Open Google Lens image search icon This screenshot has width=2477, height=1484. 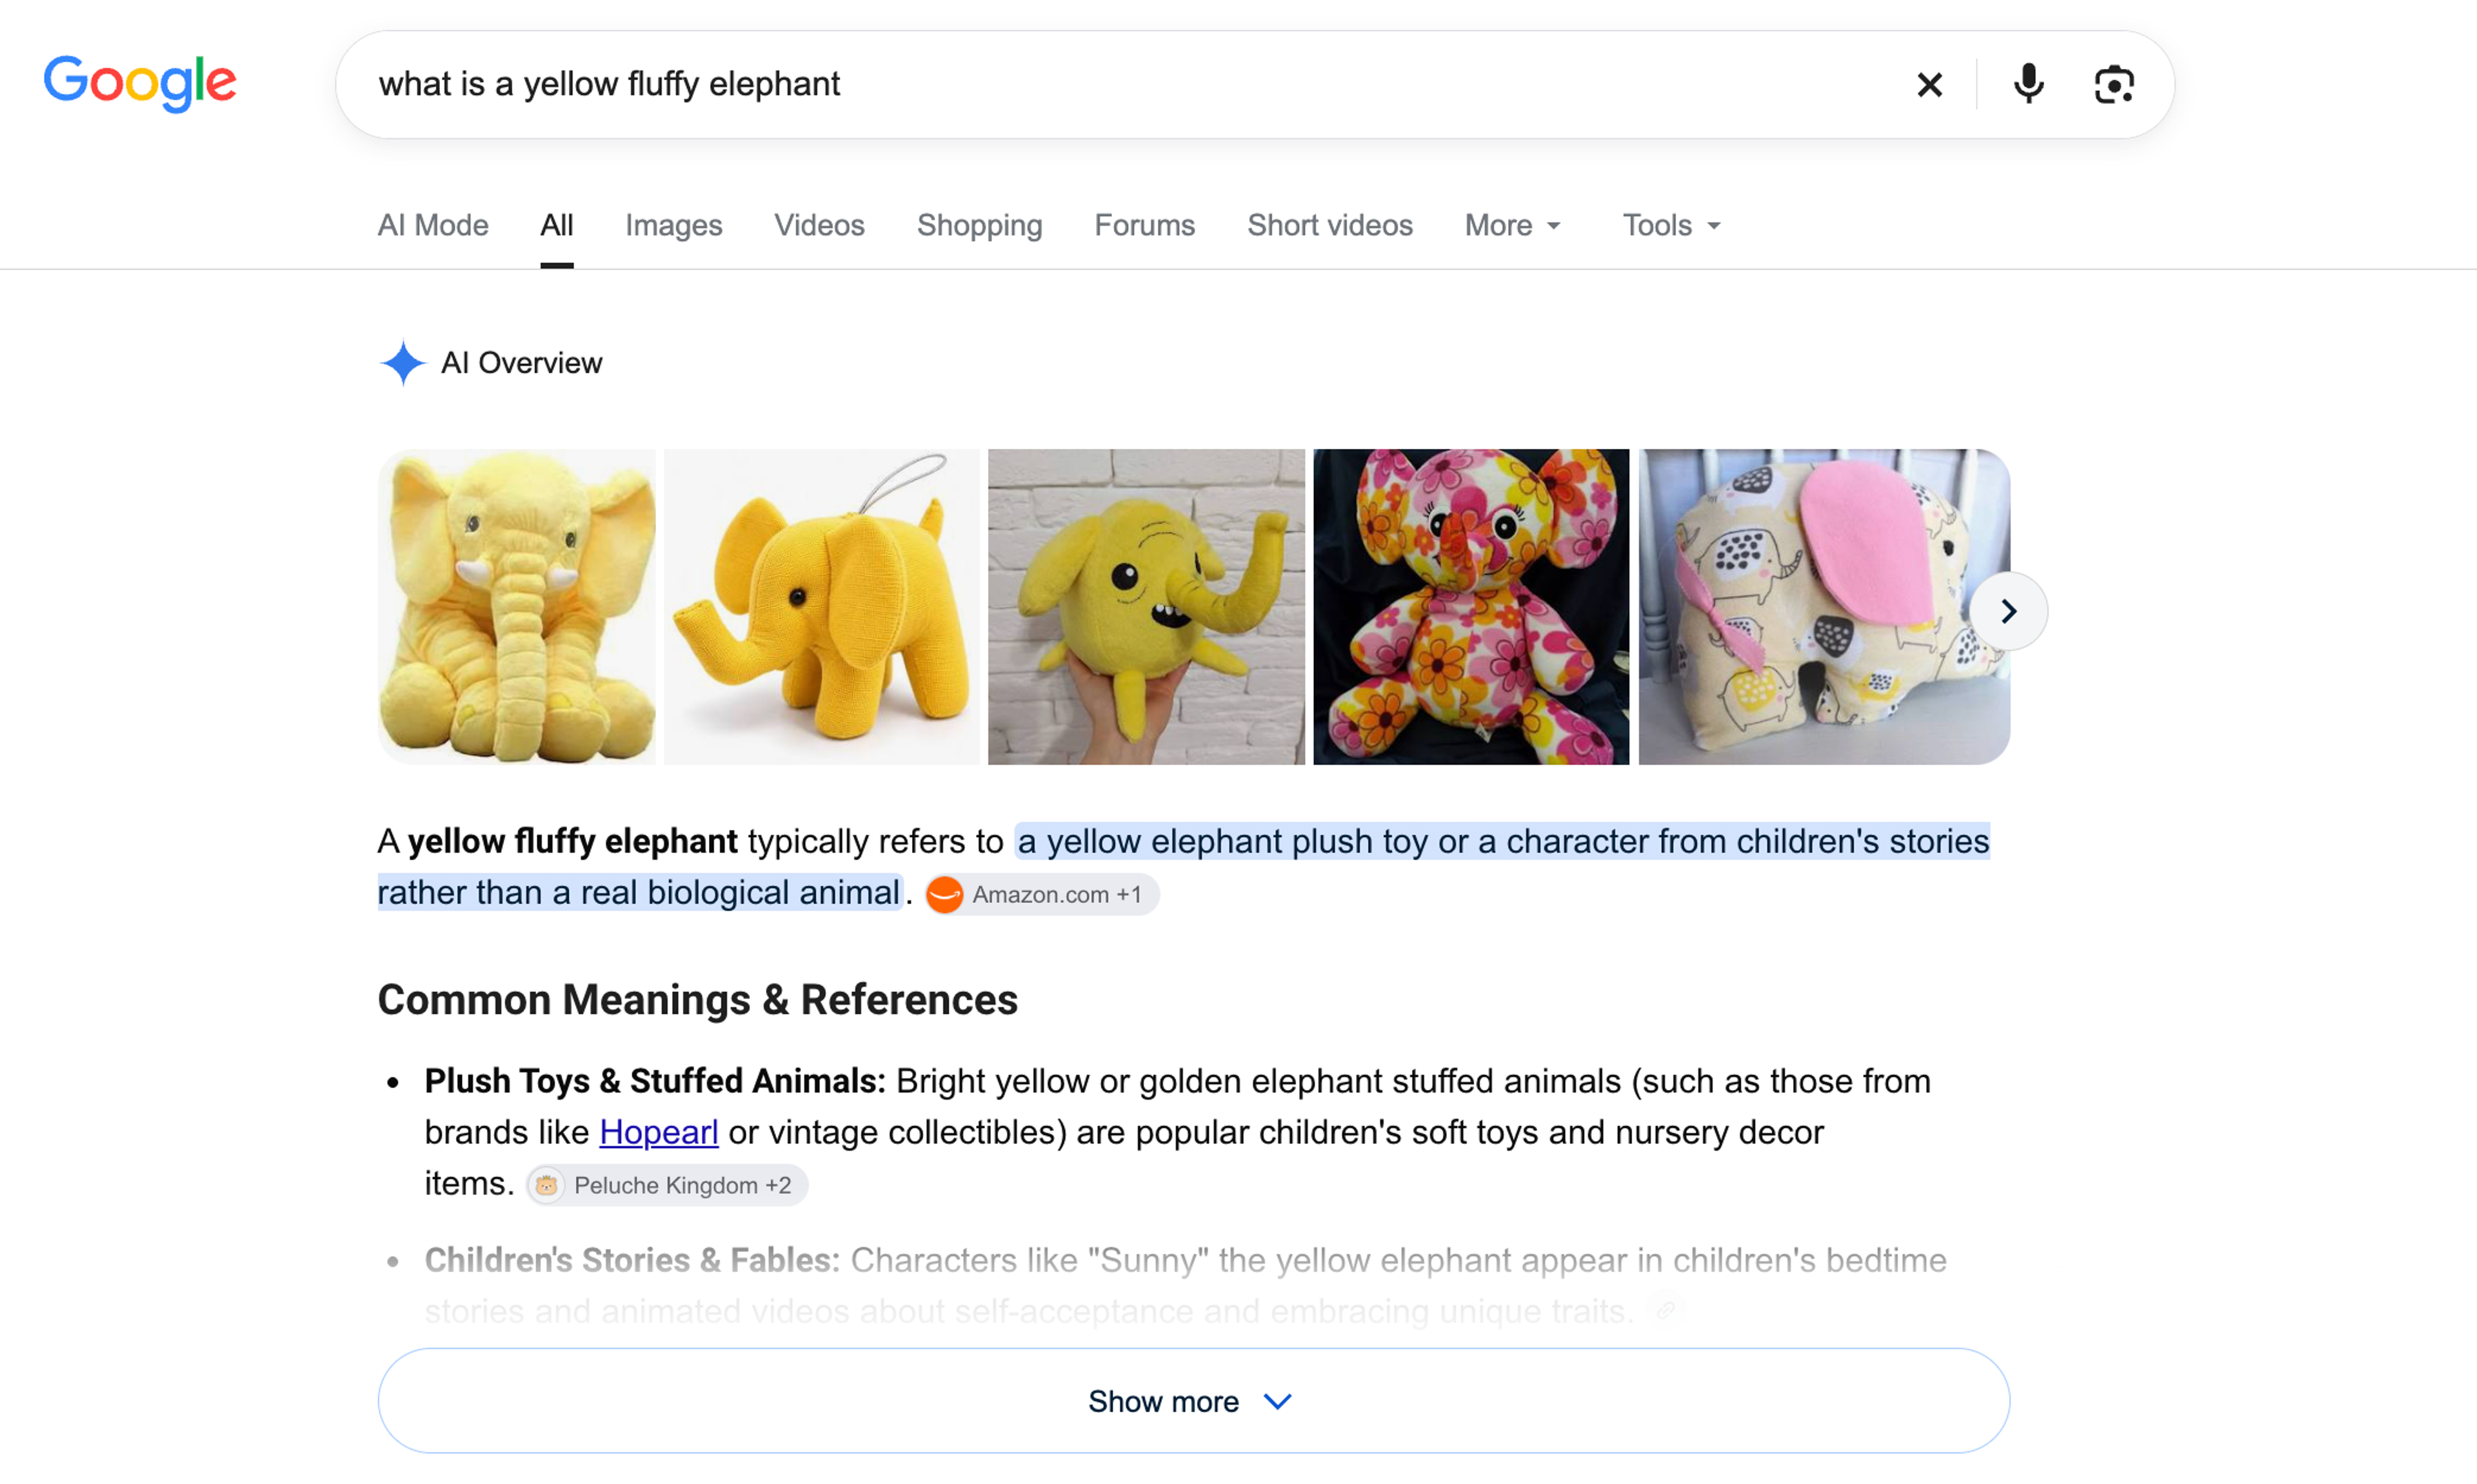pyautogui.click(x=2113, y=85)
